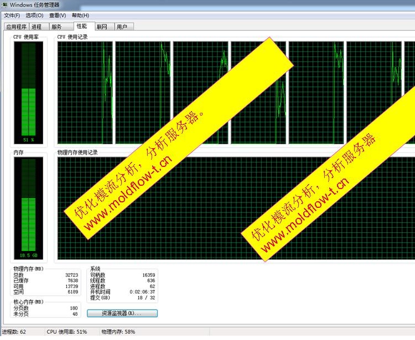Click the 进程数 value 62 in 系统
415x340 pixels.
pos(152,286)
